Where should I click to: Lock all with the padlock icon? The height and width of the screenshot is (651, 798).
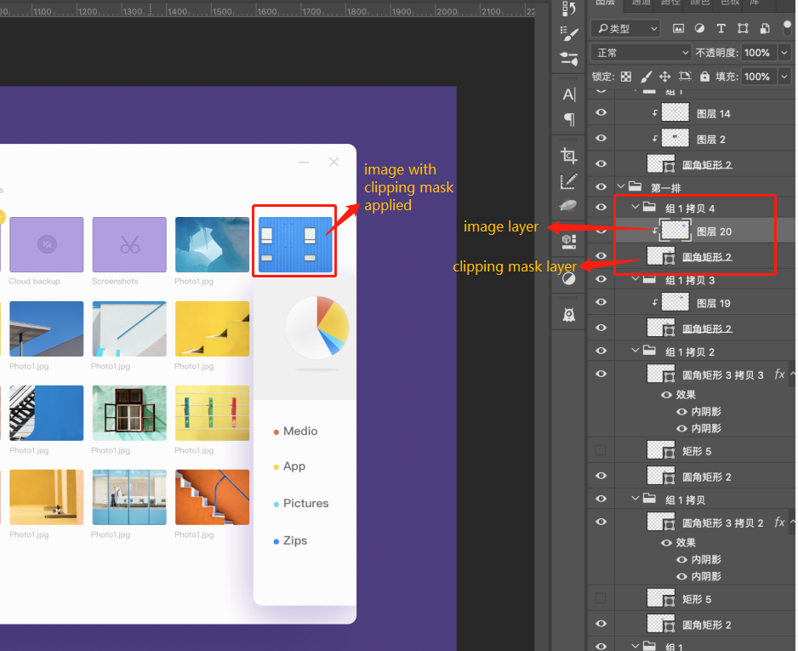pos(704,77)
